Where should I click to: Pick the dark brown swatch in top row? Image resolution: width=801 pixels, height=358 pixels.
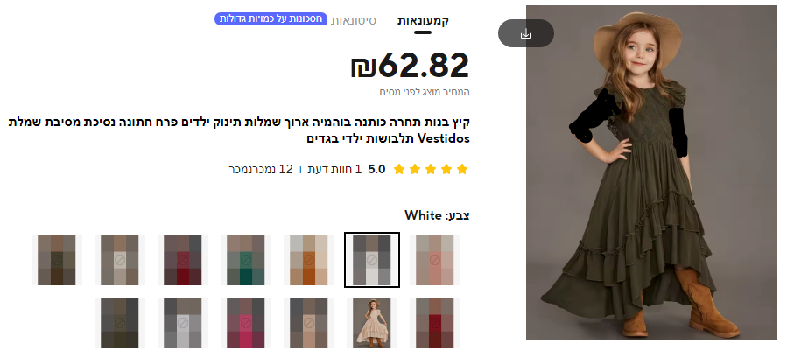57,260
